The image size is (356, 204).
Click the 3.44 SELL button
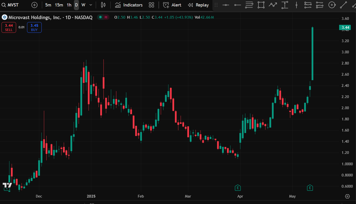9,28
